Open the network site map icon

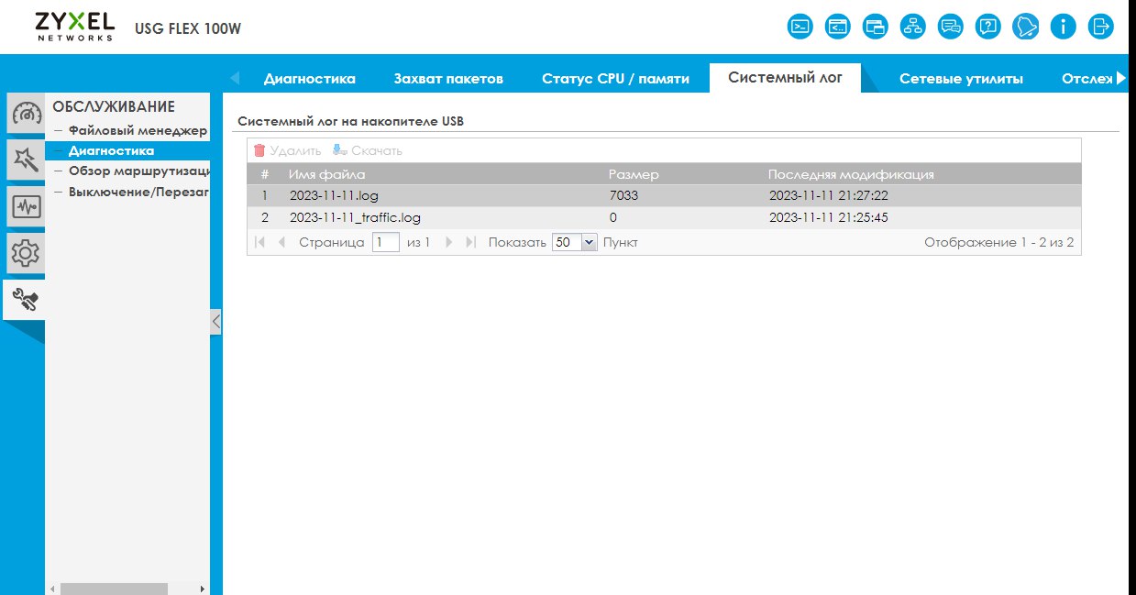[x=913, y=26]
